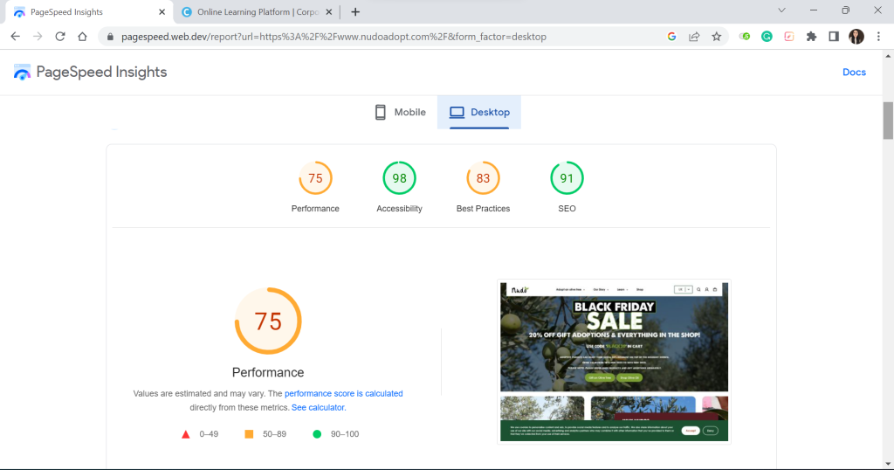
Task: Open the Grammarly extension
Action: [x=767, y=37]
